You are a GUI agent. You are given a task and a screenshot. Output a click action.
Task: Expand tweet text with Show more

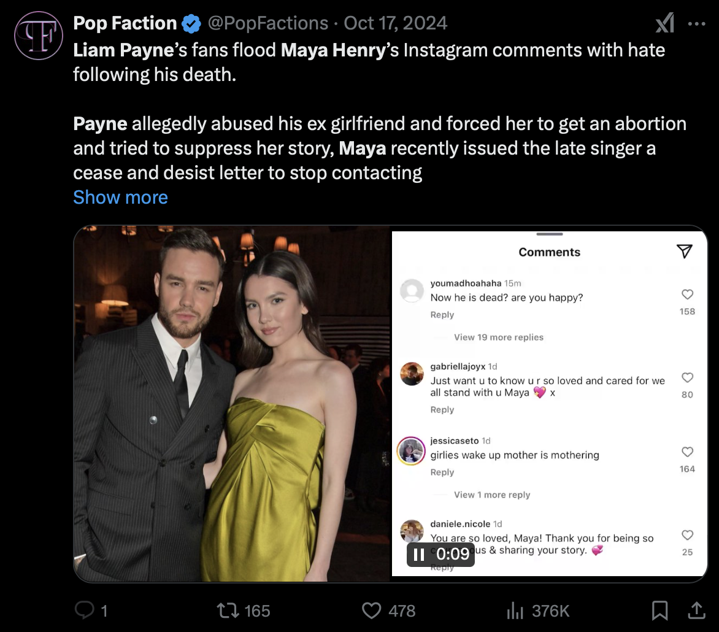click(120, 197)
